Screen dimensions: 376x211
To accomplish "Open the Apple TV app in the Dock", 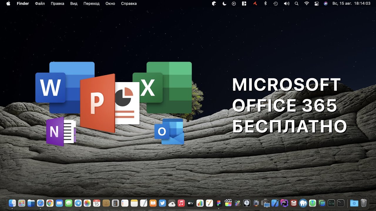I will pos(190,203).
